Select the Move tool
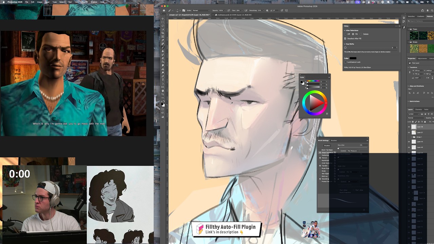Screen dimensions: 434x244 [163, 19]
